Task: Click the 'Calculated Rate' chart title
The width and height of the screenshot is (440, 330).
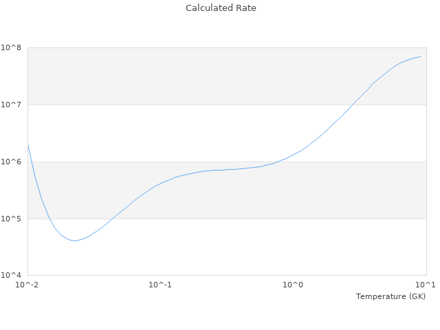Action: (221, 8)
